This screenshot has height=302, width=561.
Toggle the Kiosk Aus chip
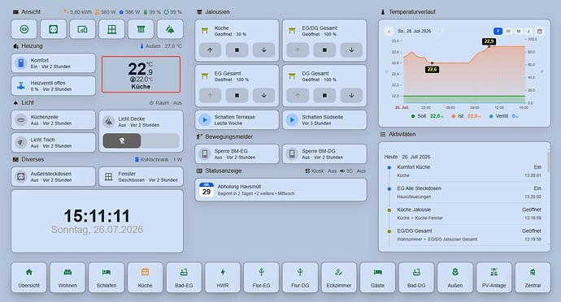pyautogui.click(x=320, y=170)
